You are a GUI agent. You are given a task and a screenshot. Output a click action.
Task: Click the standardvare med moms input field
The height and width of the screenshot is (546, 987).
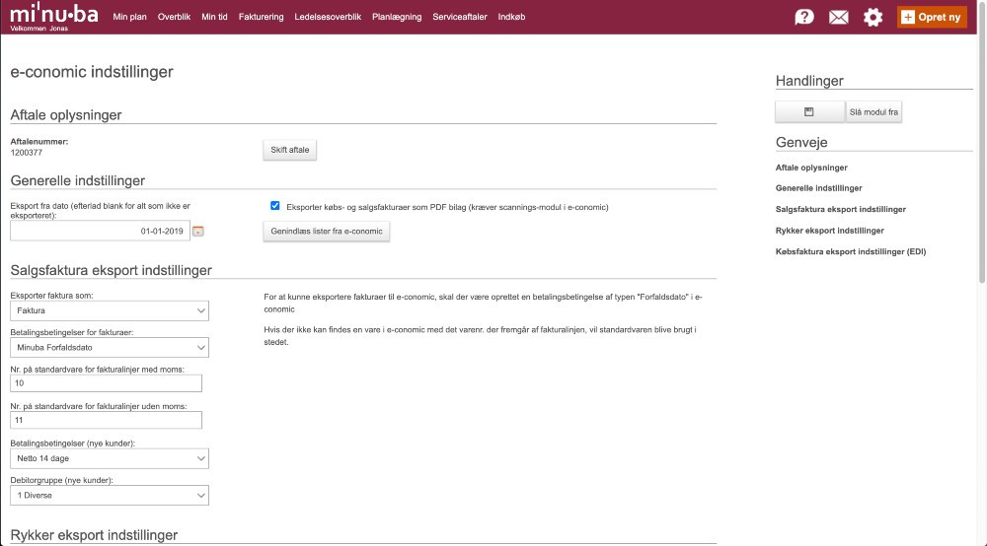106,383
